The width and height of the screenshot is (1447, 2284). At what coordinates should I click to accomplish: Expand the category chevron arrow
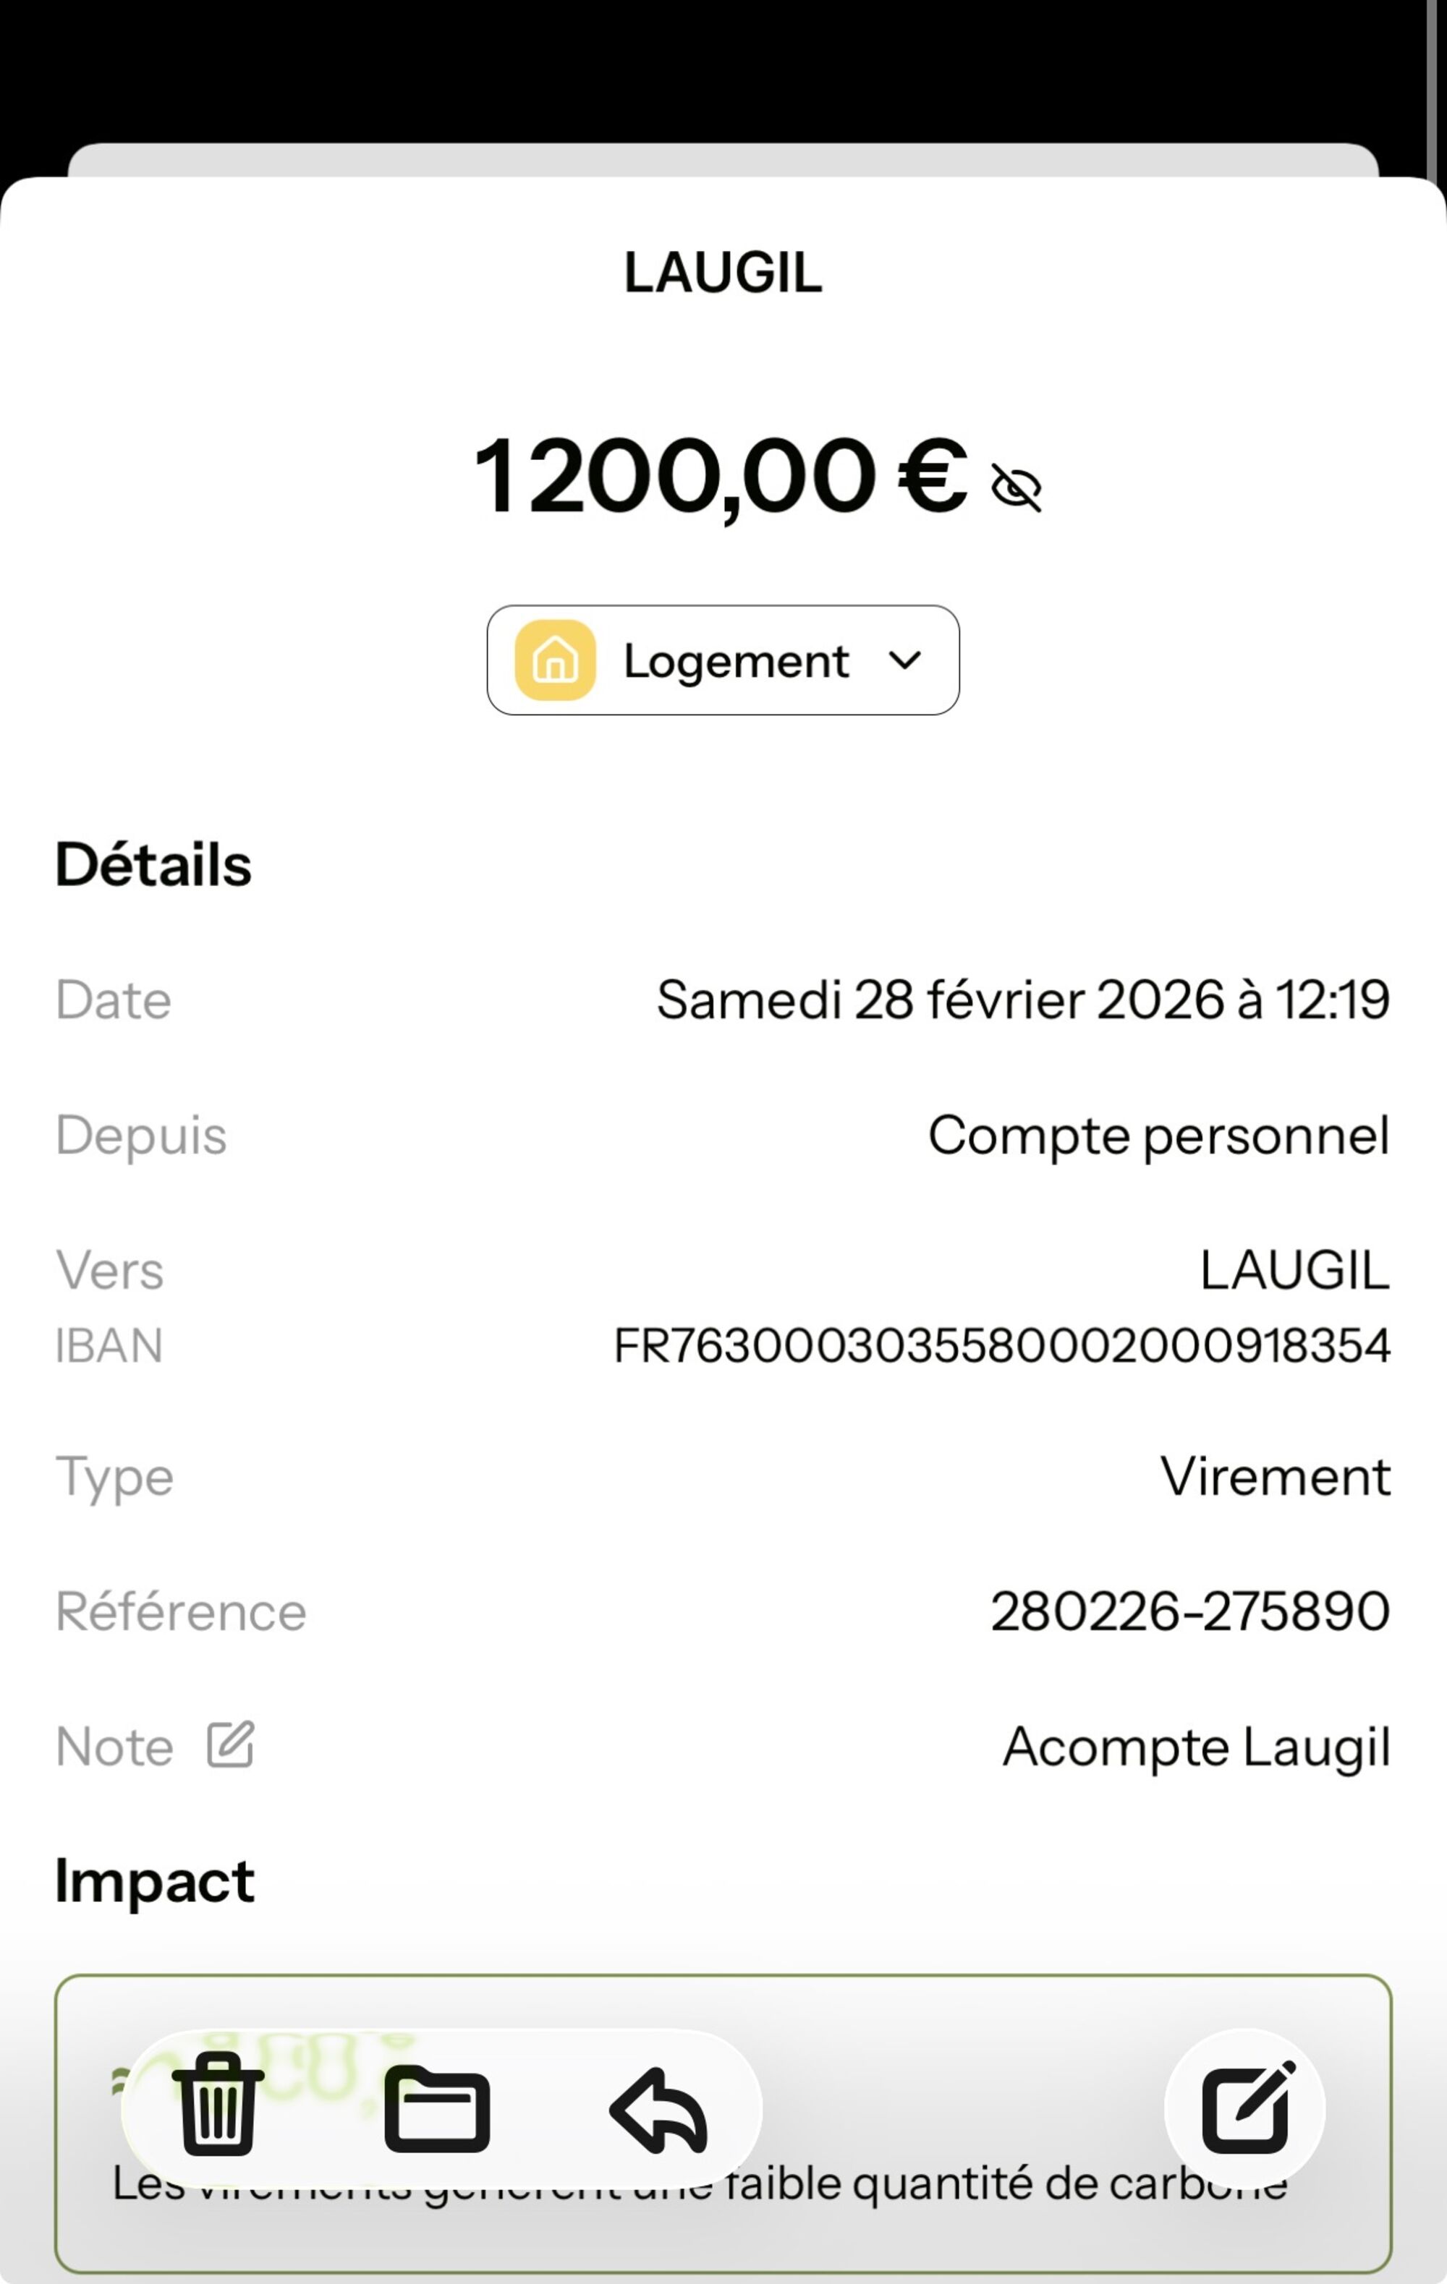point(905,660)
